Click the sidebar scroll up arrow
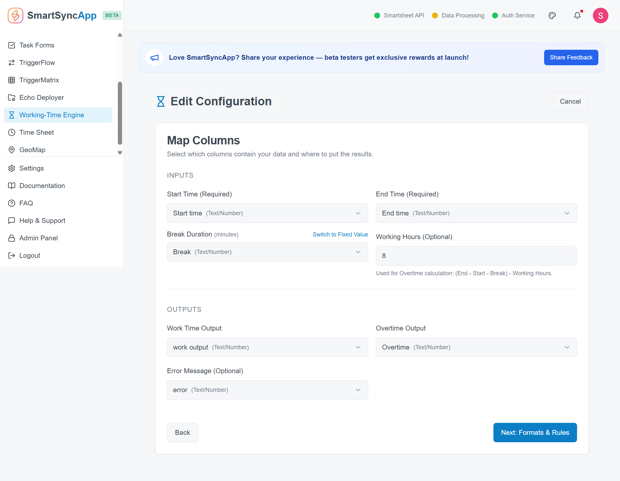620x481 pixels. point(120,35)
